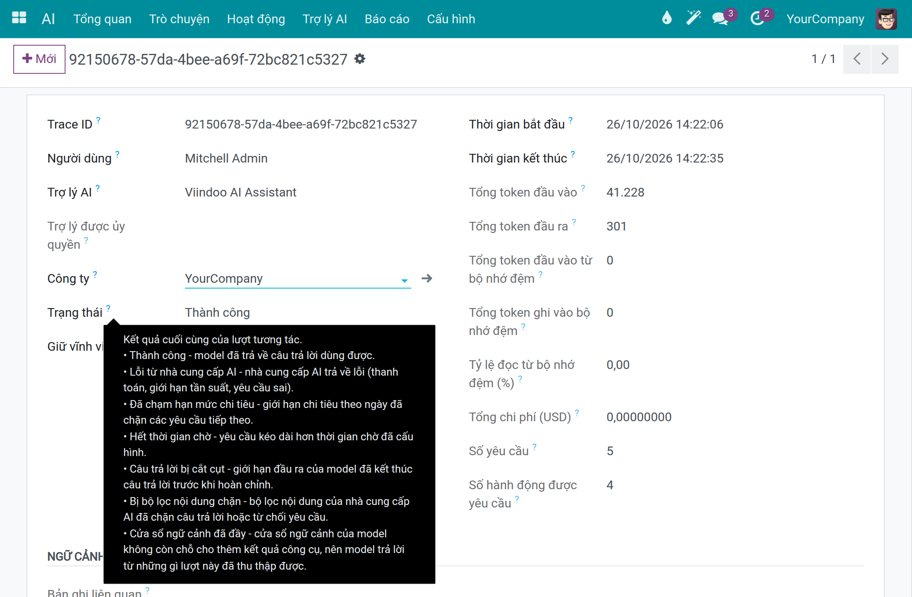Click help mark next to Trạng thái

click(108, 308)
